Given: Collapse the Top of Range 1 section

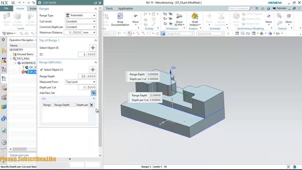Looking at the screenshot, I should click(x=95, y=41).
